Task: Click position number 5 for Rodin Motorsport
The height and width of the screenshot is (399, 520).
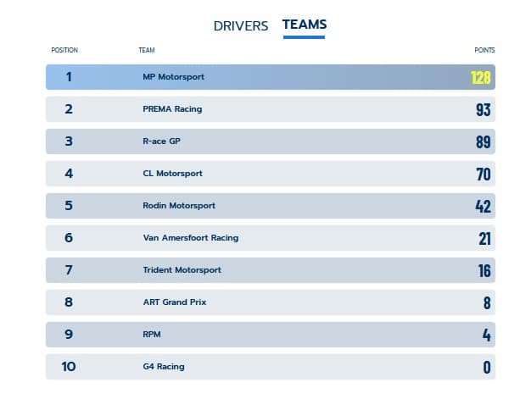Action: 69,205
